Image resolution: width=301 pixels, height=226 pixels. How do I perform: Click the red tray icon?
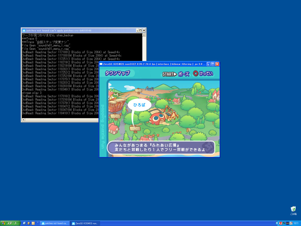click(x=281, y=223)
